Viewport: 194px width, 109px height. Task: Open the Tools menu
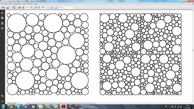(x=24, y=4)
